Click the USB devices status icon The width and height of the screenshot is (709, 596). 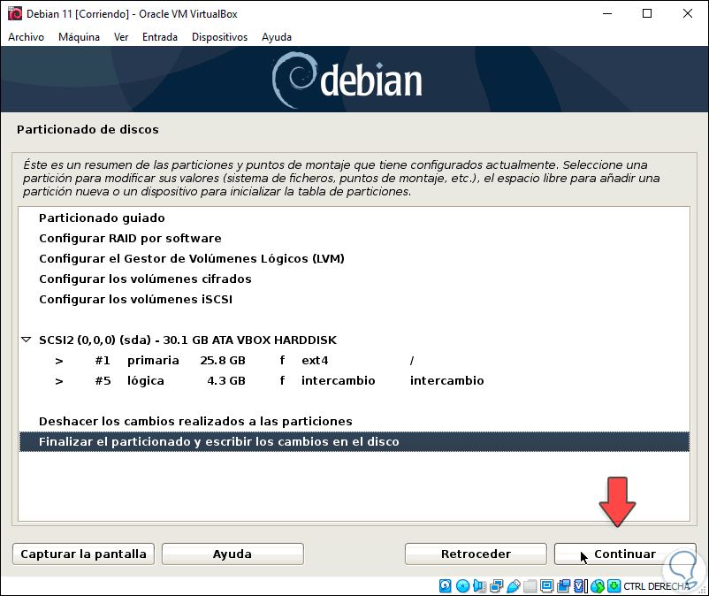[x=514, y=586]
